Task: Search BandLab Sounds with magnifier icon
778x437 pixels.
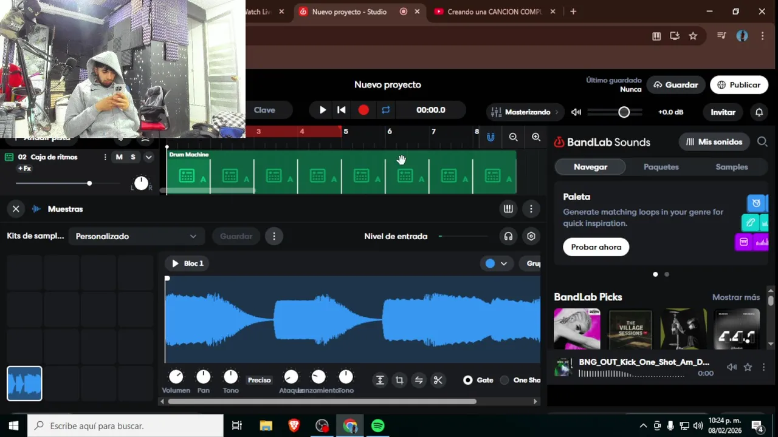Action: (x=762, y=142)
